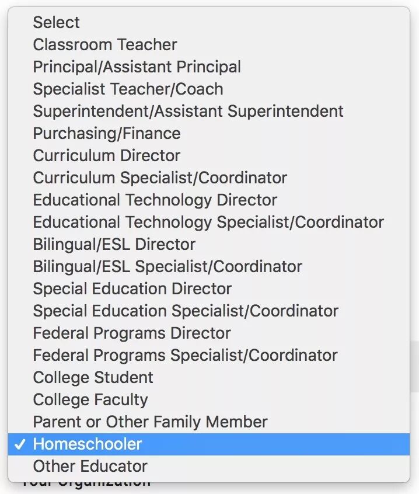This screenshot has width=419, height=494.
Task: Pick Special Education Director
Action: click(132, 288)
